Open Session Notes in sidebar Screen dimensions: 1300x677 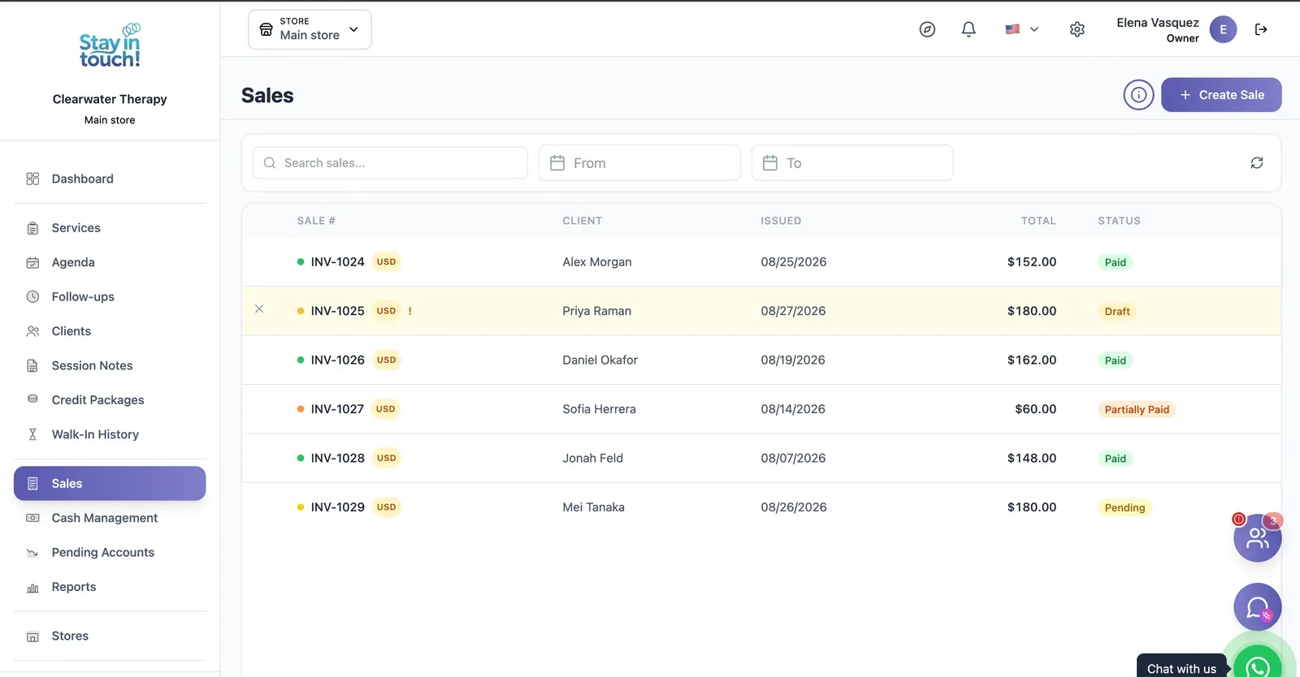(x=110, y=365)
